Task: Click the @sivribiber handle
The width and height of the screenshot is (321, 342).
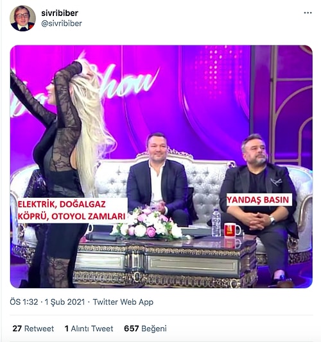Action: point(62,23)
